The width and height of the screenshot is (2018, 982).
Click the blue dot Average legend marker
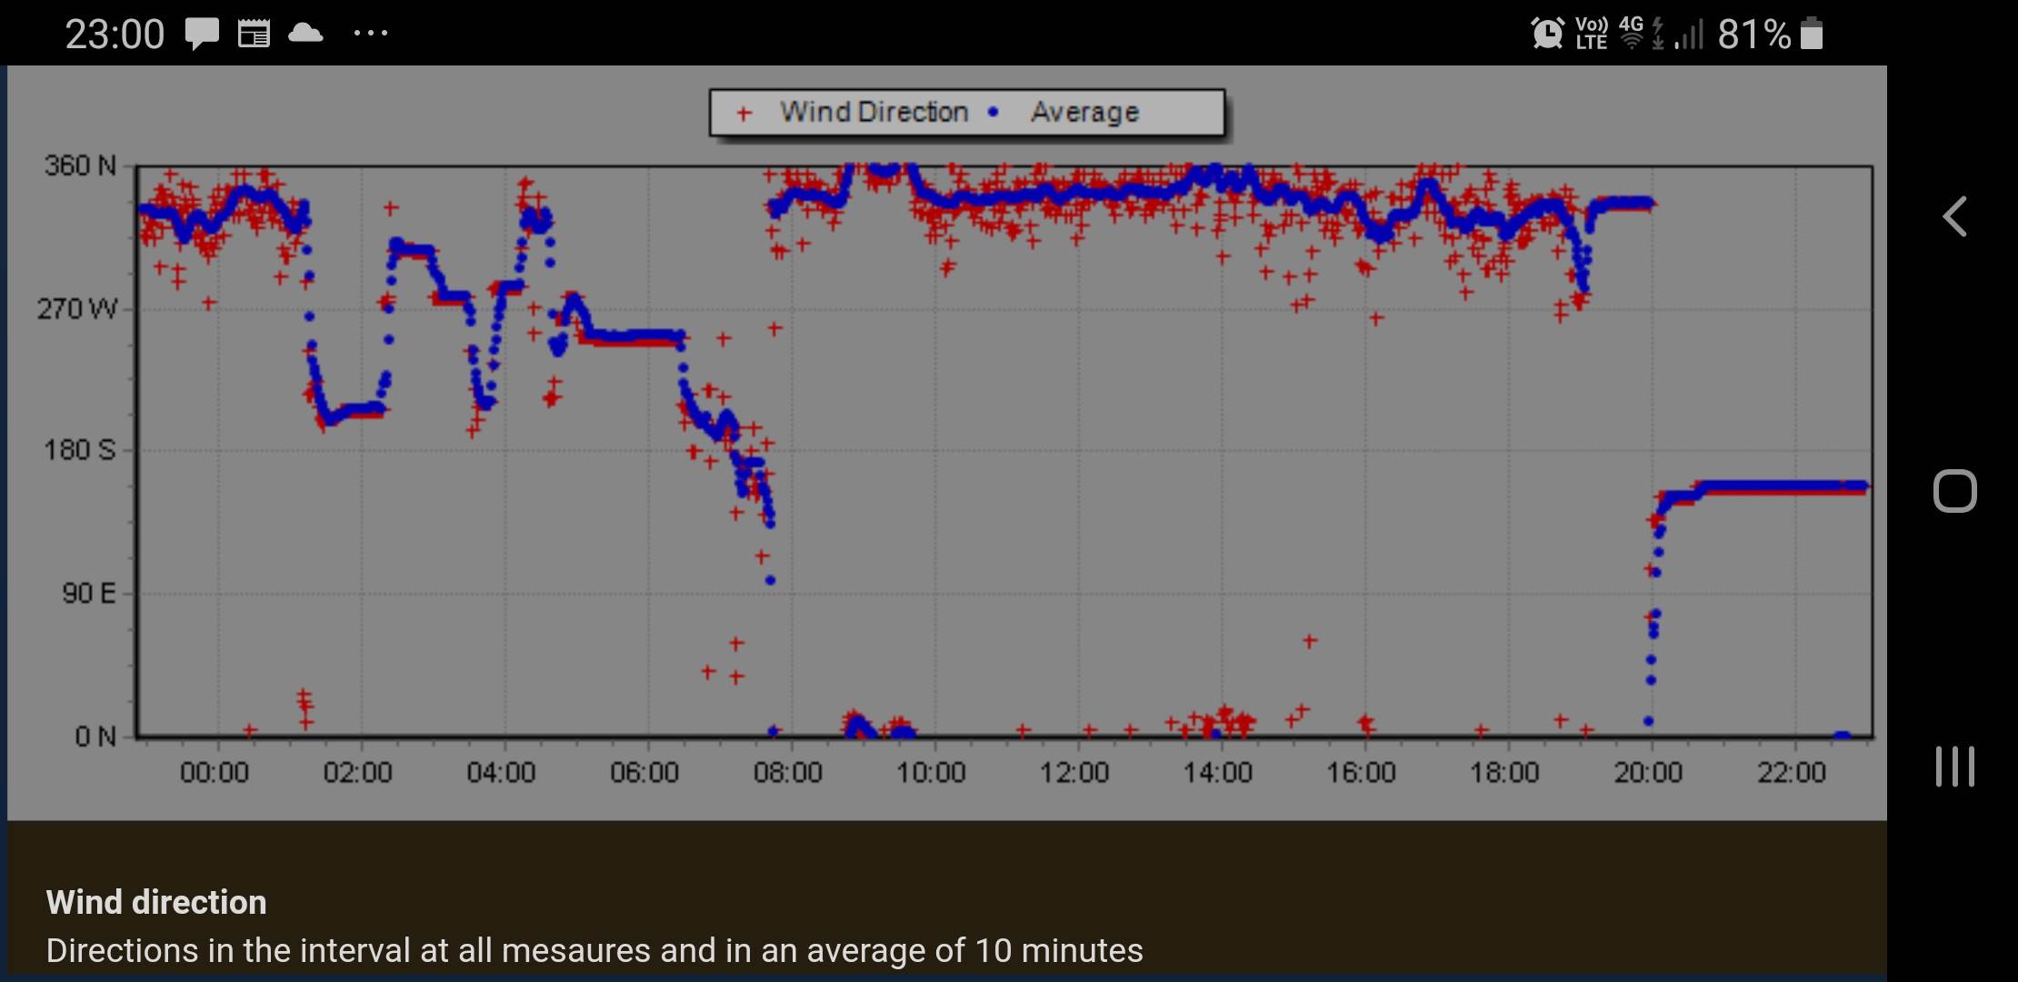(993, 112)
